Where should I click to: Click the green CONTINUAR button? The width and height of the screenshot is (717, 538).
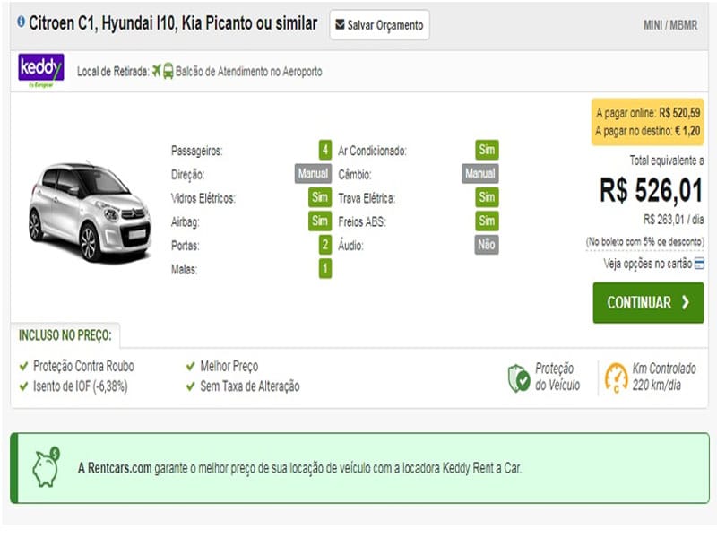click(x=648, y=303)
